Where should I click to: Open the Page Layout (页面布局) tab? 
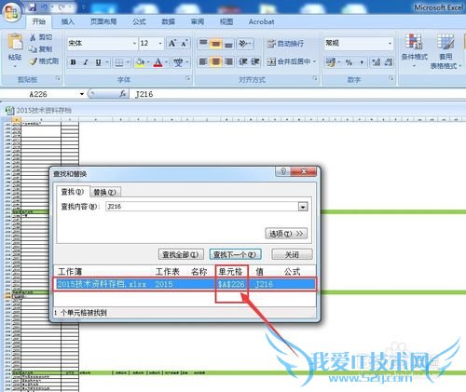click(103, 21)
